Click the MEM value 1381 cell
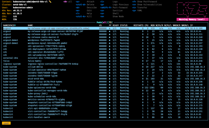The width and height of the screenshot is (209, 128). (152, 87)
